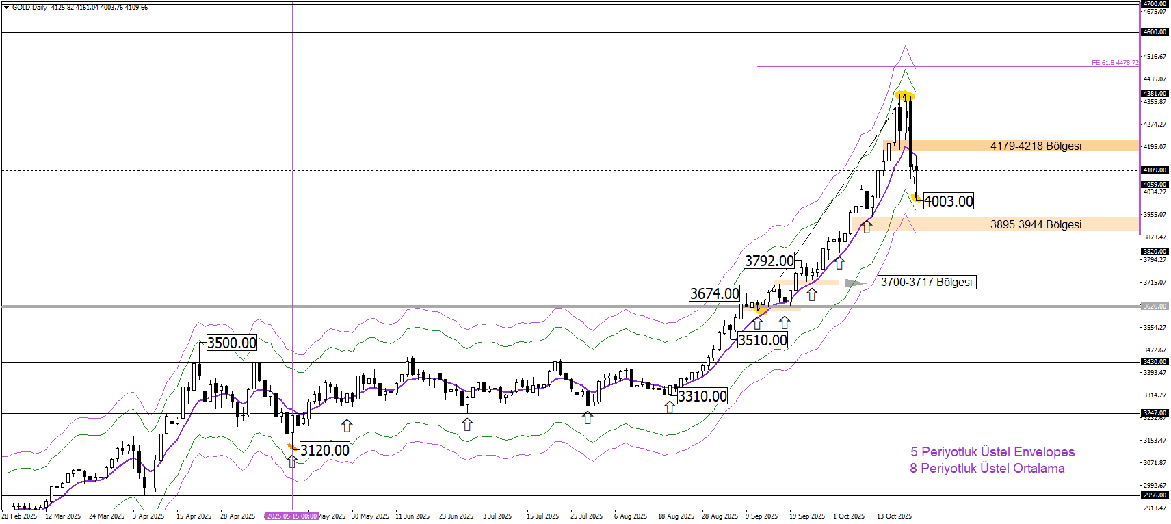Select the 3674.00 price label
Screen dimensions: 1171x524
click(x=714, y=293)
